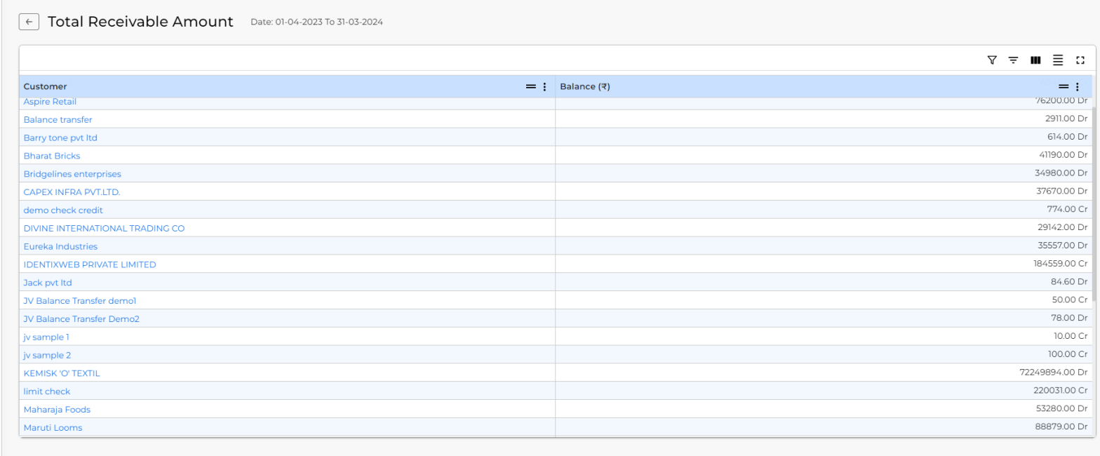Sort by clicking the Customer column header

[x=46, y=86]
